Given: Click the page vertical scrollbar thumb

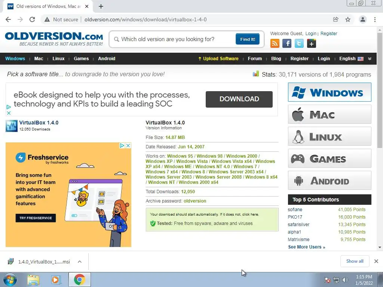Looking at the screenshot, I should [380, 90].
